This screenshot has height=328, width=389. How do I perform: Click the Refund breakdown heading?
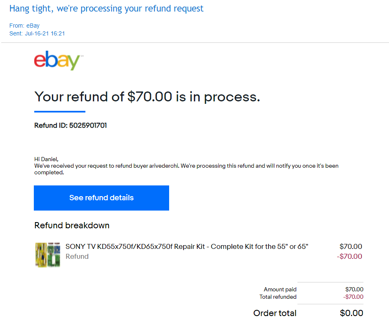coord(72,225)
